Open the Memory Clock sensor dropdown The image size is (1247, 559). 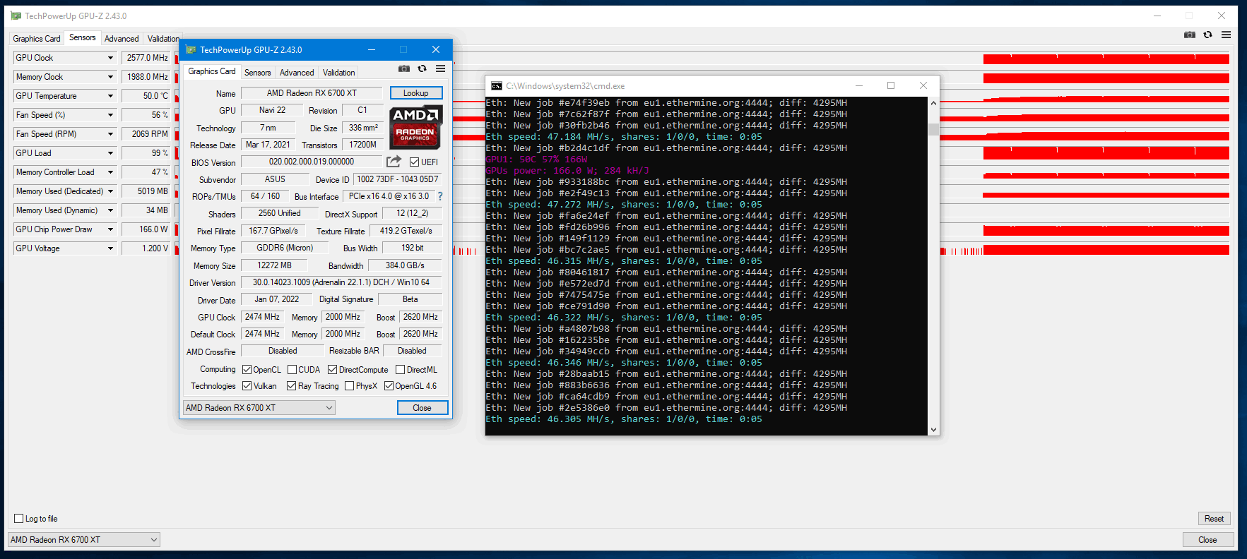(110, 77)
